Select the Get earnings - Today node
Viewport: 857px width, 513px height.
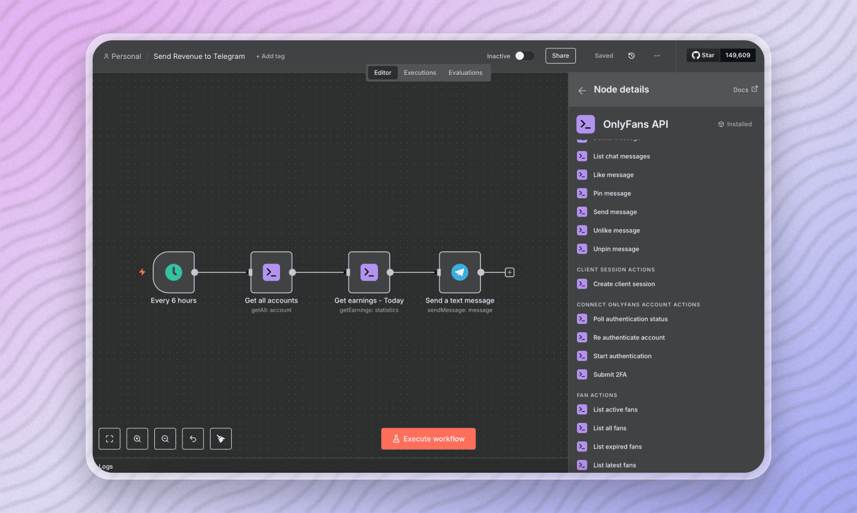click(369, 272)
